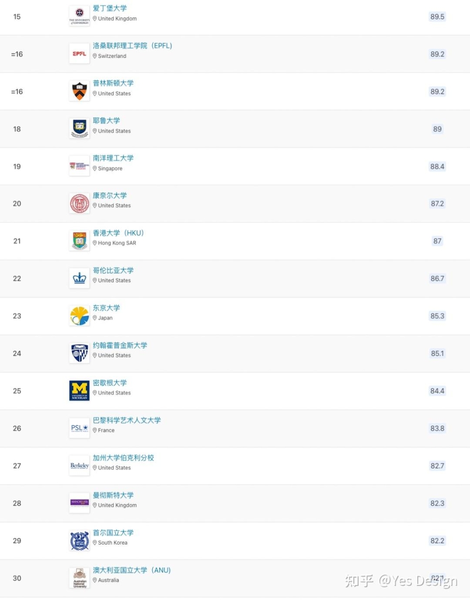This screenshot has width=470, height=602.
Task: Click the Cornell University red seal
Action: (79, 204)
